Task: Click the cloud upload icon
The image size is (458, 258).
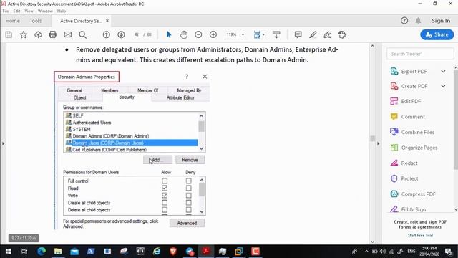Action: (x=38, y=34)
